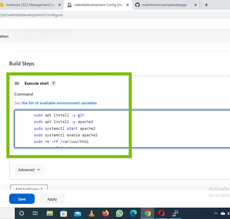Open the Add build step dropdown
The image size is (230, 219).
[29, 187]
